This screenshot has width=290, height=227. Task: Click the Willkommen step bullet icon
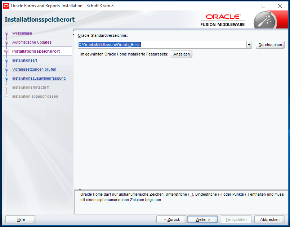[x=6, y=33]
